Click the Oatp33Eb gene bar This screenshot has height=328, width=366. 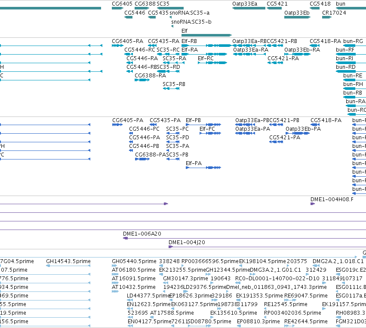(x=297, y=17)
